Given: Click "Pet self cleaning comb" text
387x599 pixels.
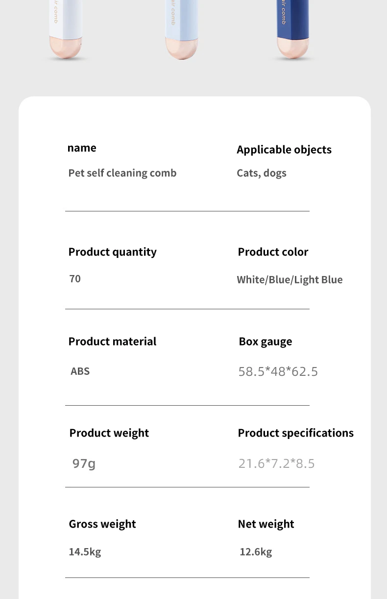Looking at the screenshot, I should (122, 173).
